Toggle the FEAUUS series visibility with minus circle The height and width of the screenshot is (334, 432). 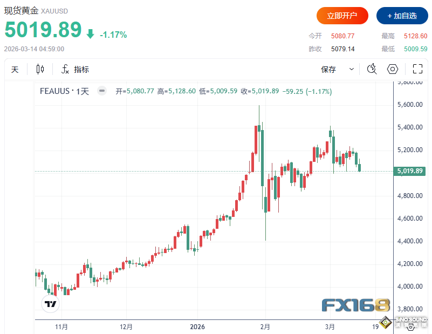101,91
